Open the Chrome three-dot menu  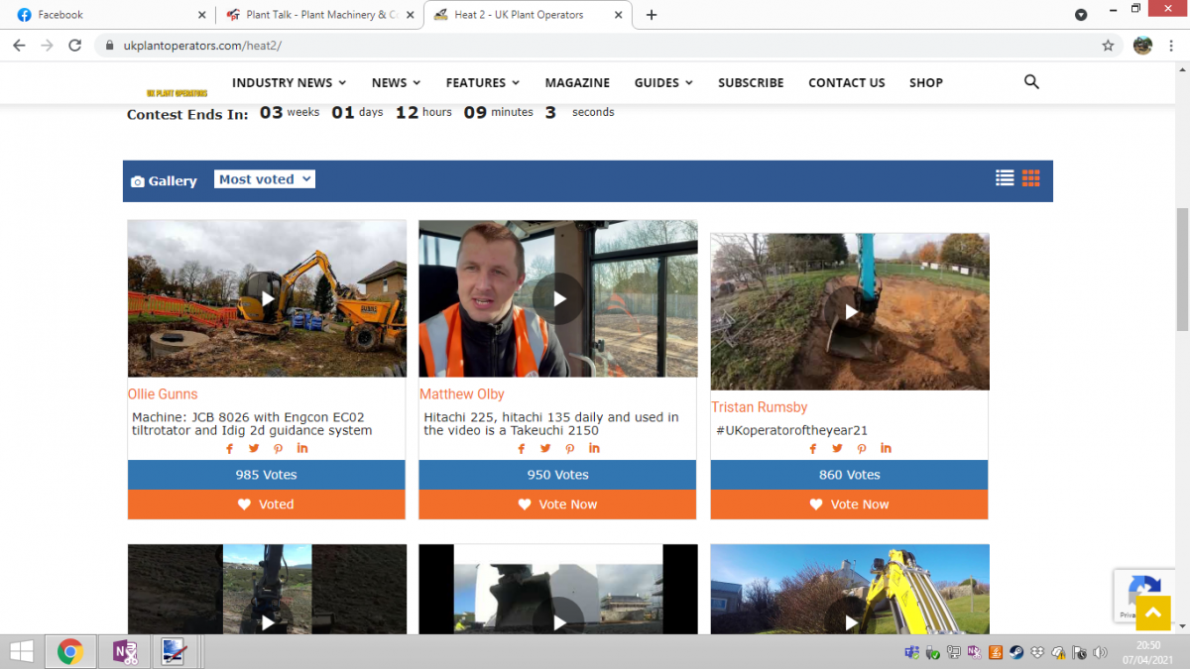click(x=1171, y=46)
